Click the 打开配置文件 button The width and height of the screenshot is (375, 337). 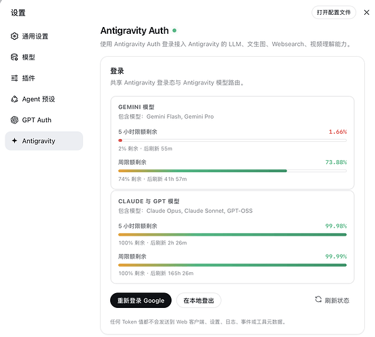point(334,12)
